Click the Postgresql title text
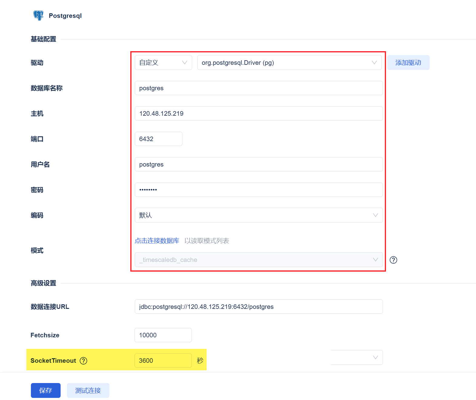Viewport: 476px width, 400px height. [x=65, y=16]
